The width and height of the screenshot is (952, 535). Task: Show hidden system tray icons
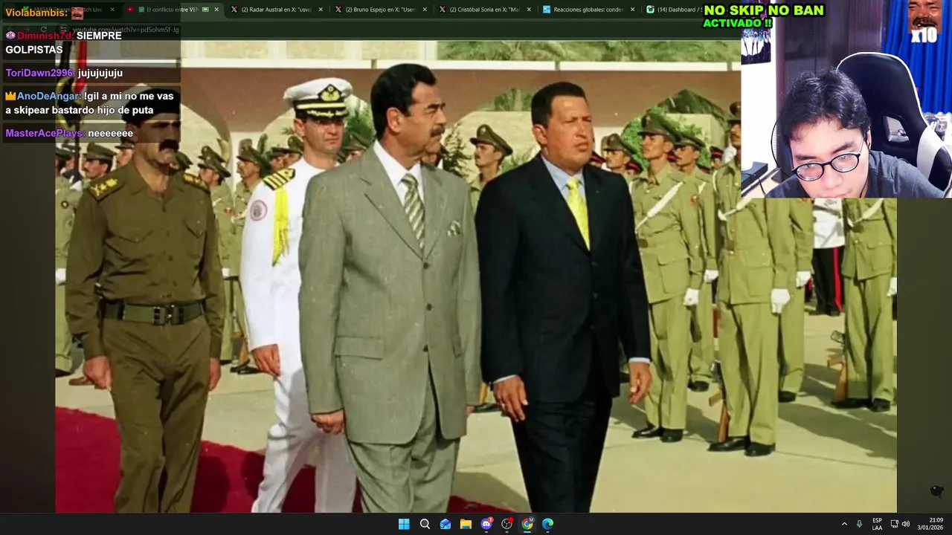point(844,524)
